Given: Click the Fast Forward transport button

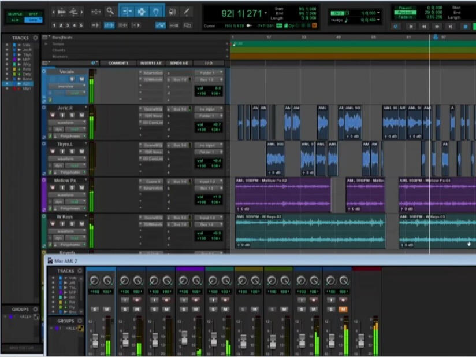Looking at the screenshot, I should pyautogui.click(x=438, y=27).
